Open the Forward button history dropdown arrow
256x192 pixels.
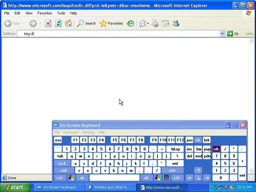tap(40, 23)
